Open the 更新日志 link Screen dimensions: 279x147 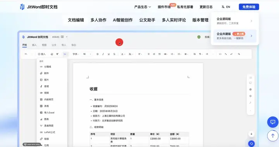(206, 7)
